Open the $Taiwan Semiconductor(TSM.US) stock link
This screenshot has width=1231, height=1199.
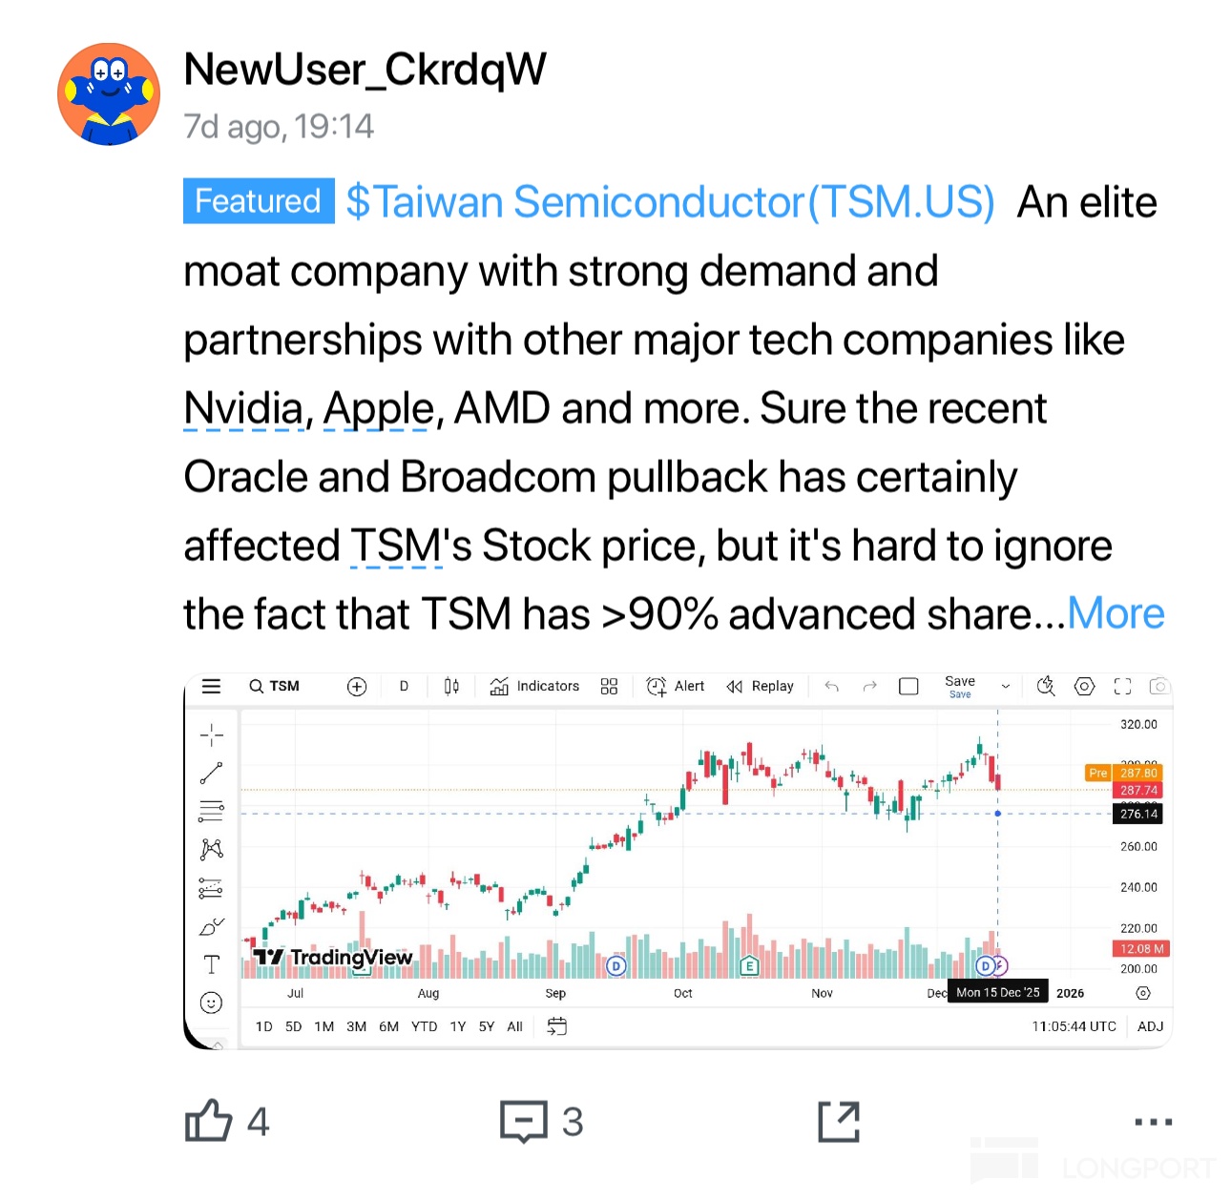coord(670,202)
